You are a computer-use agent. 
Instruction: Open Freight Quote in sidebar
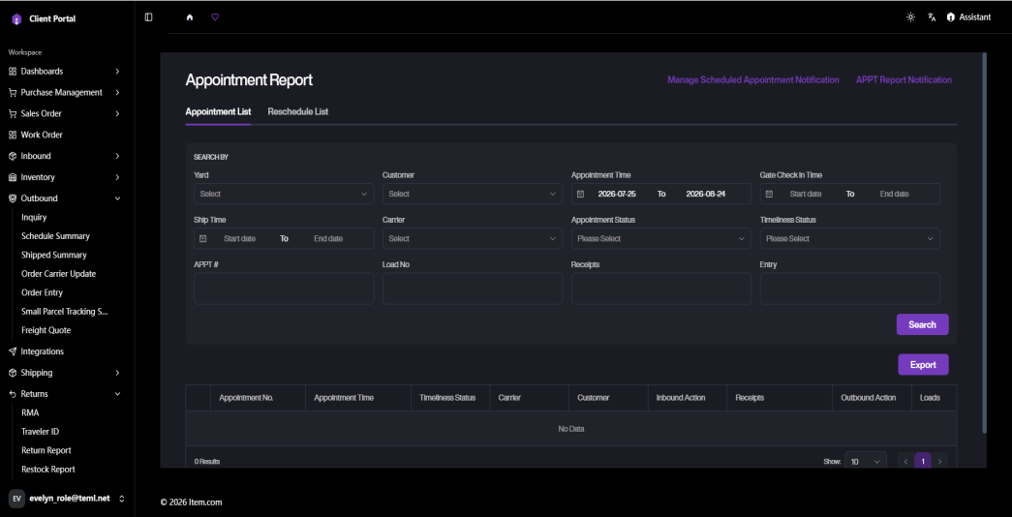pos(46,330)
